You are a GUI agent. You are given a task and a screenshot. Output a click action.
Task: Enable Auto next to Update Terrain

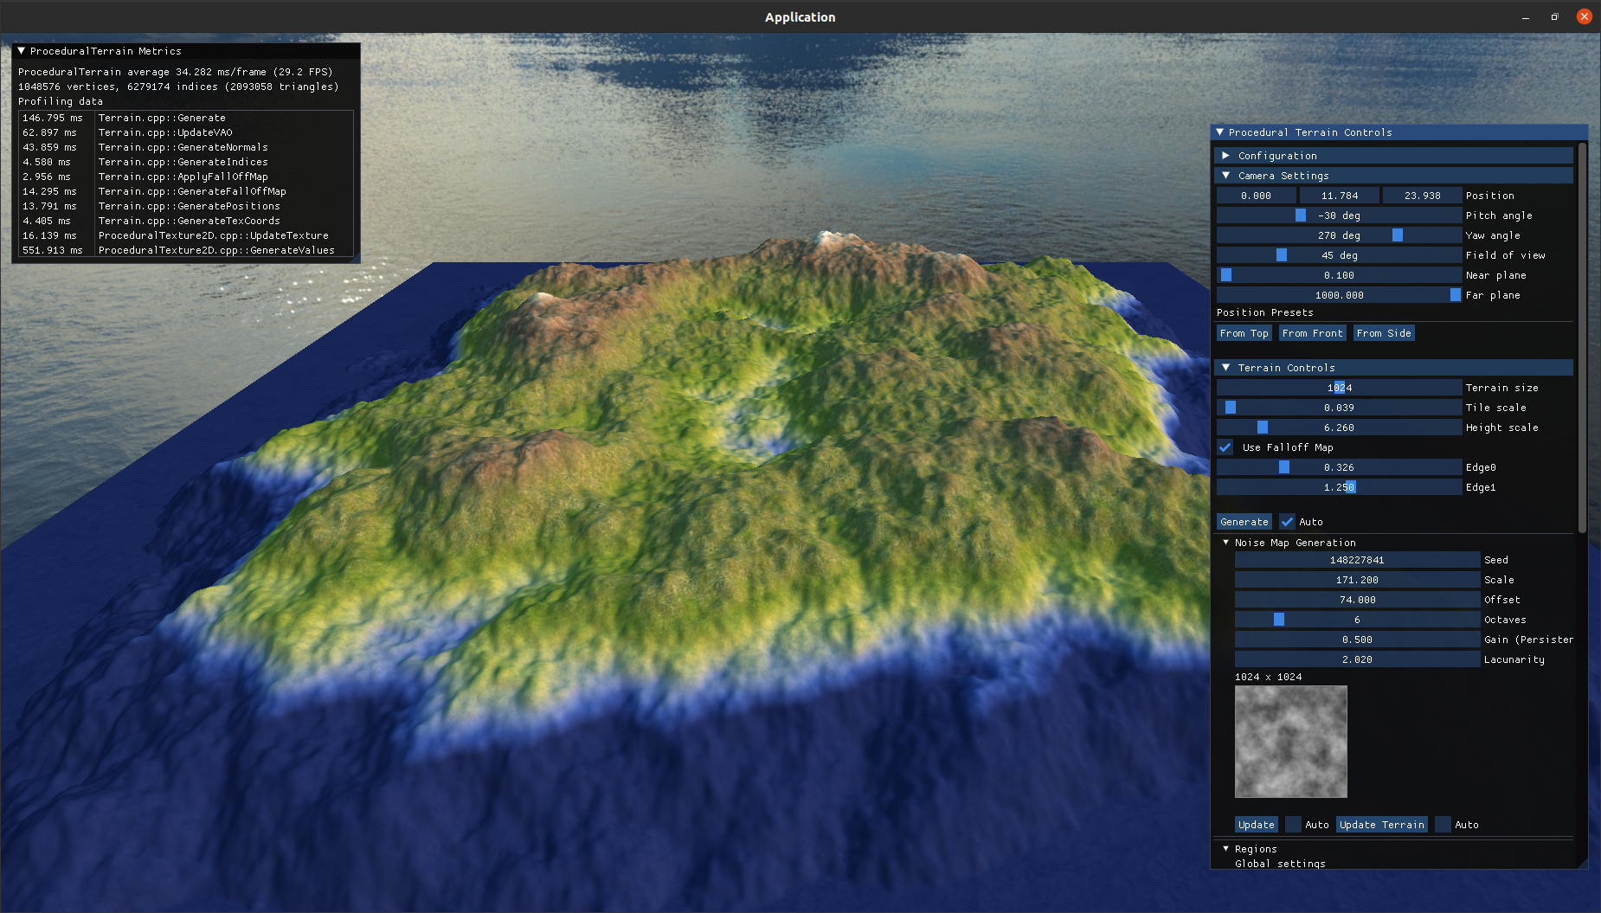(1443, 825)
